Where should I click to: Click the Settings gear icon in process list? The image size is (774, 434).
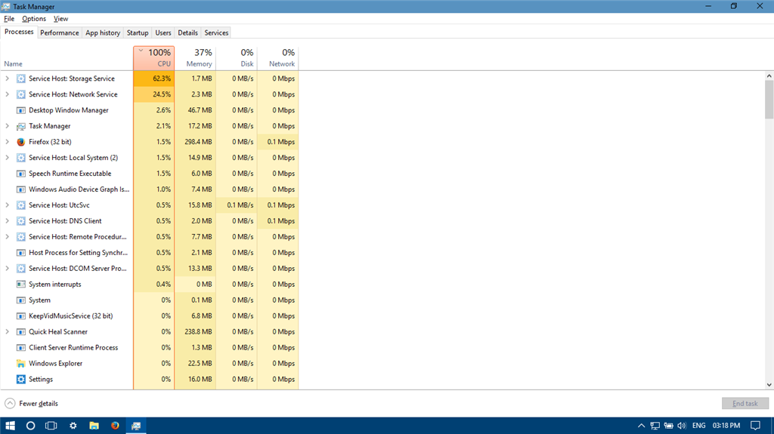pyautogui.click(x=21, y=380)
